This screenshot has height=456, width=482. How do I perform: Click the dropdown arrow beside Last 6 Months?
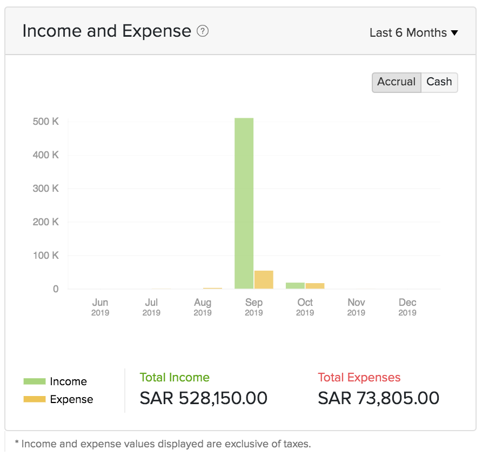(x=454, y=33)
